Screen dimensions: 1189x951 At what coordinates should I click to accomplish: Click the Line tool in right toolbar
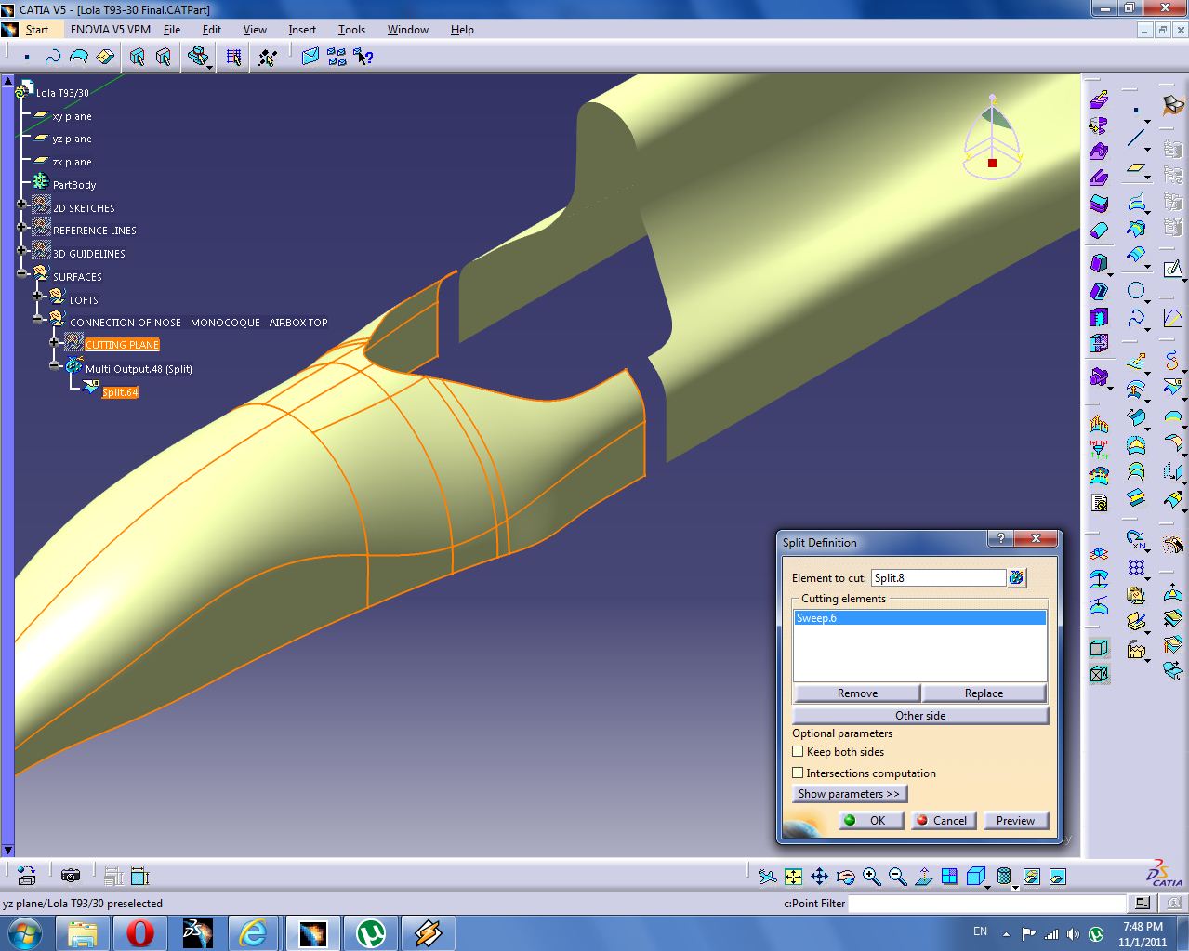(x=1135, y=139)
